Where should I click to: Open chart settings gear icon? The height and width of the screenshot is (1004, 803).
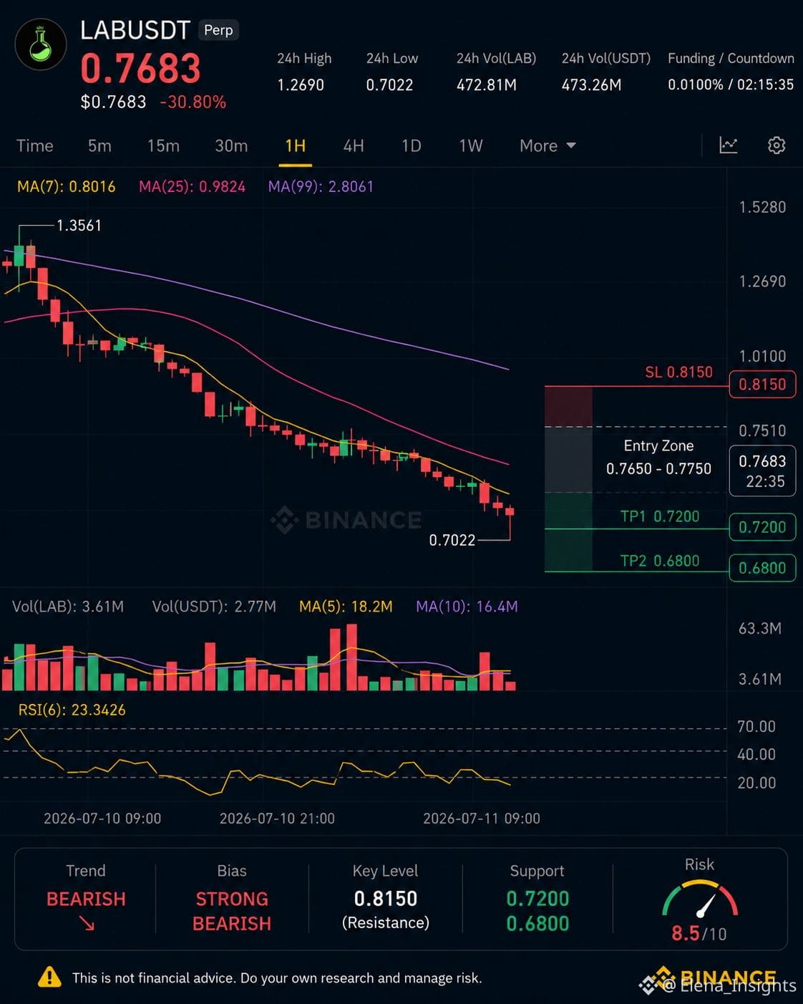[777, 145]
